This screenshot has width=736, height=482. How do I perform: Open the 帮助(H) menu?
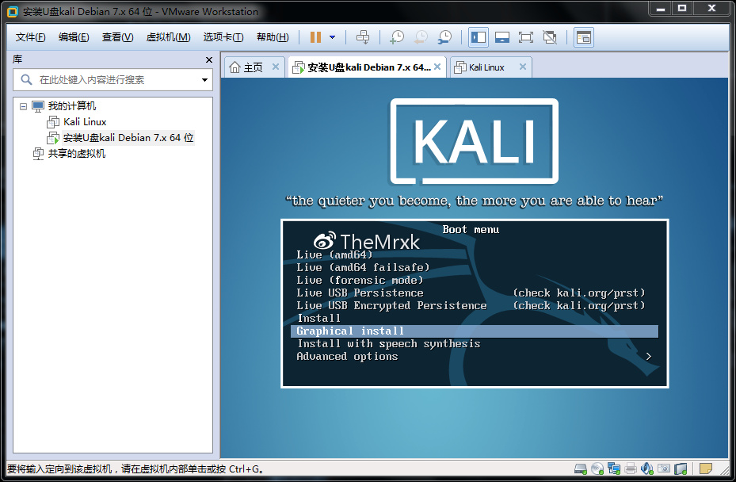273,37
